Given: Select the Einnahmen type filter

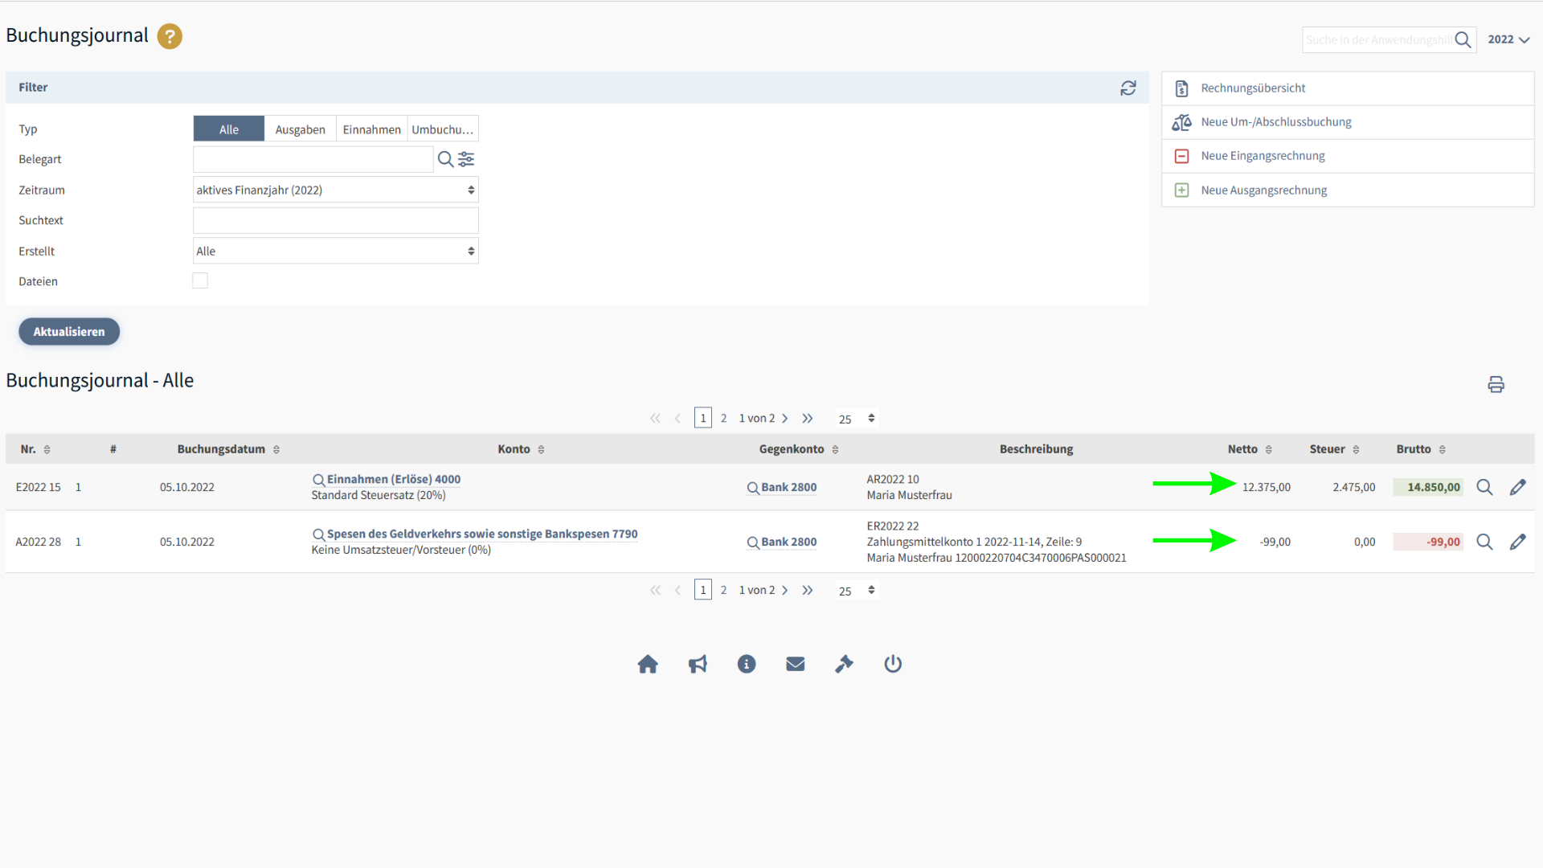Looking at the screenshot, I should click(371, 129).
